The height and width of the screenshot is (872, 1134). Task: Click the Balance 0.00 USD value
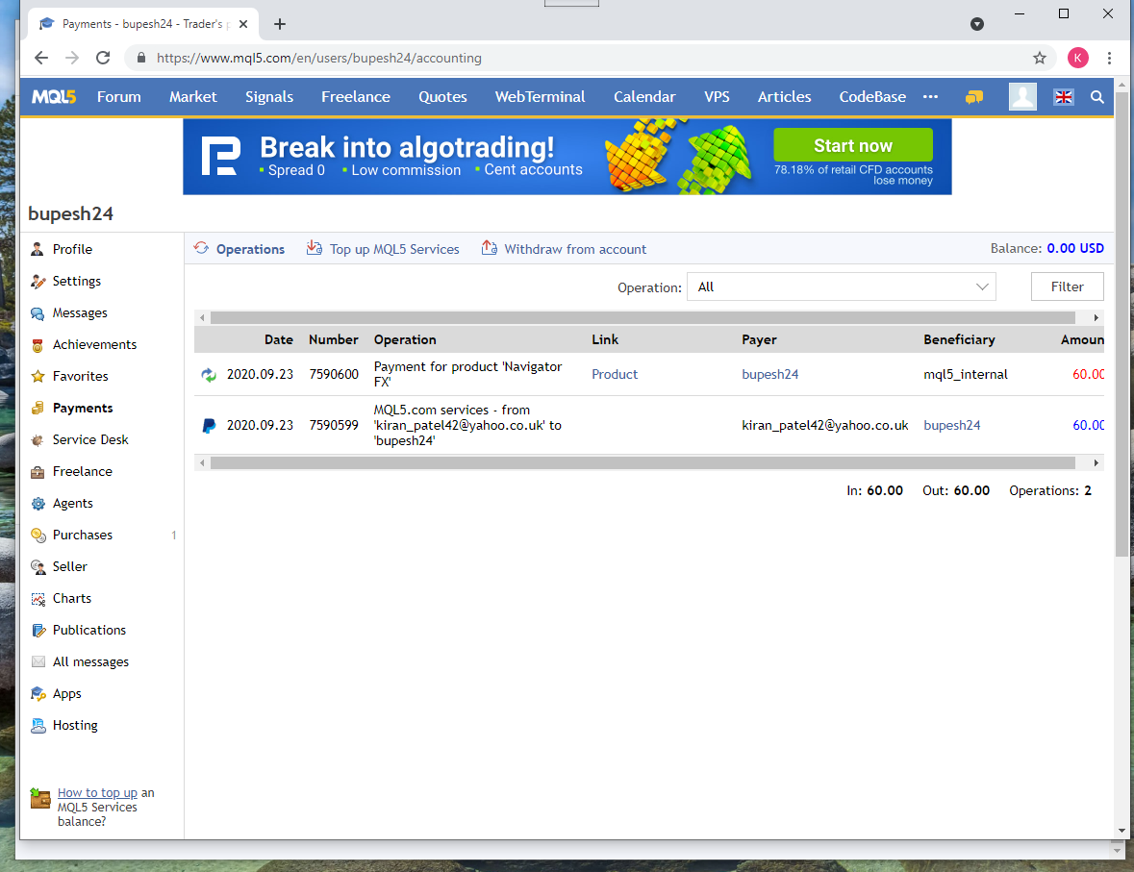coord(1074,249)
